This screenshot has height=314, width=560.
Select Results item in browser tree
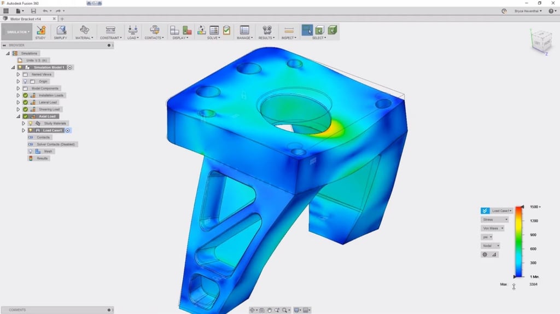pyautogui.click(x=42, y=158)
